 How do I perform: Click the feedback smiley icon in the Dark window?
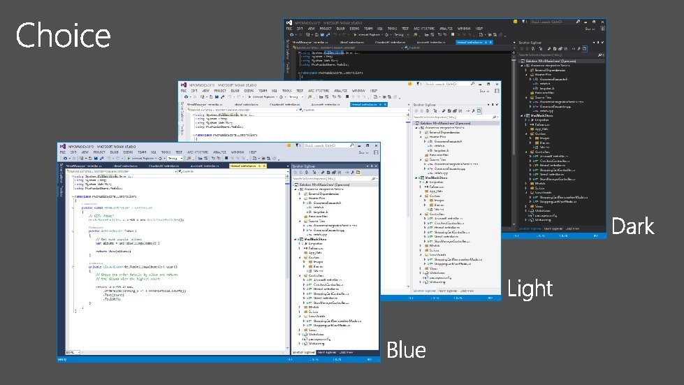click(x=515, y=21)
